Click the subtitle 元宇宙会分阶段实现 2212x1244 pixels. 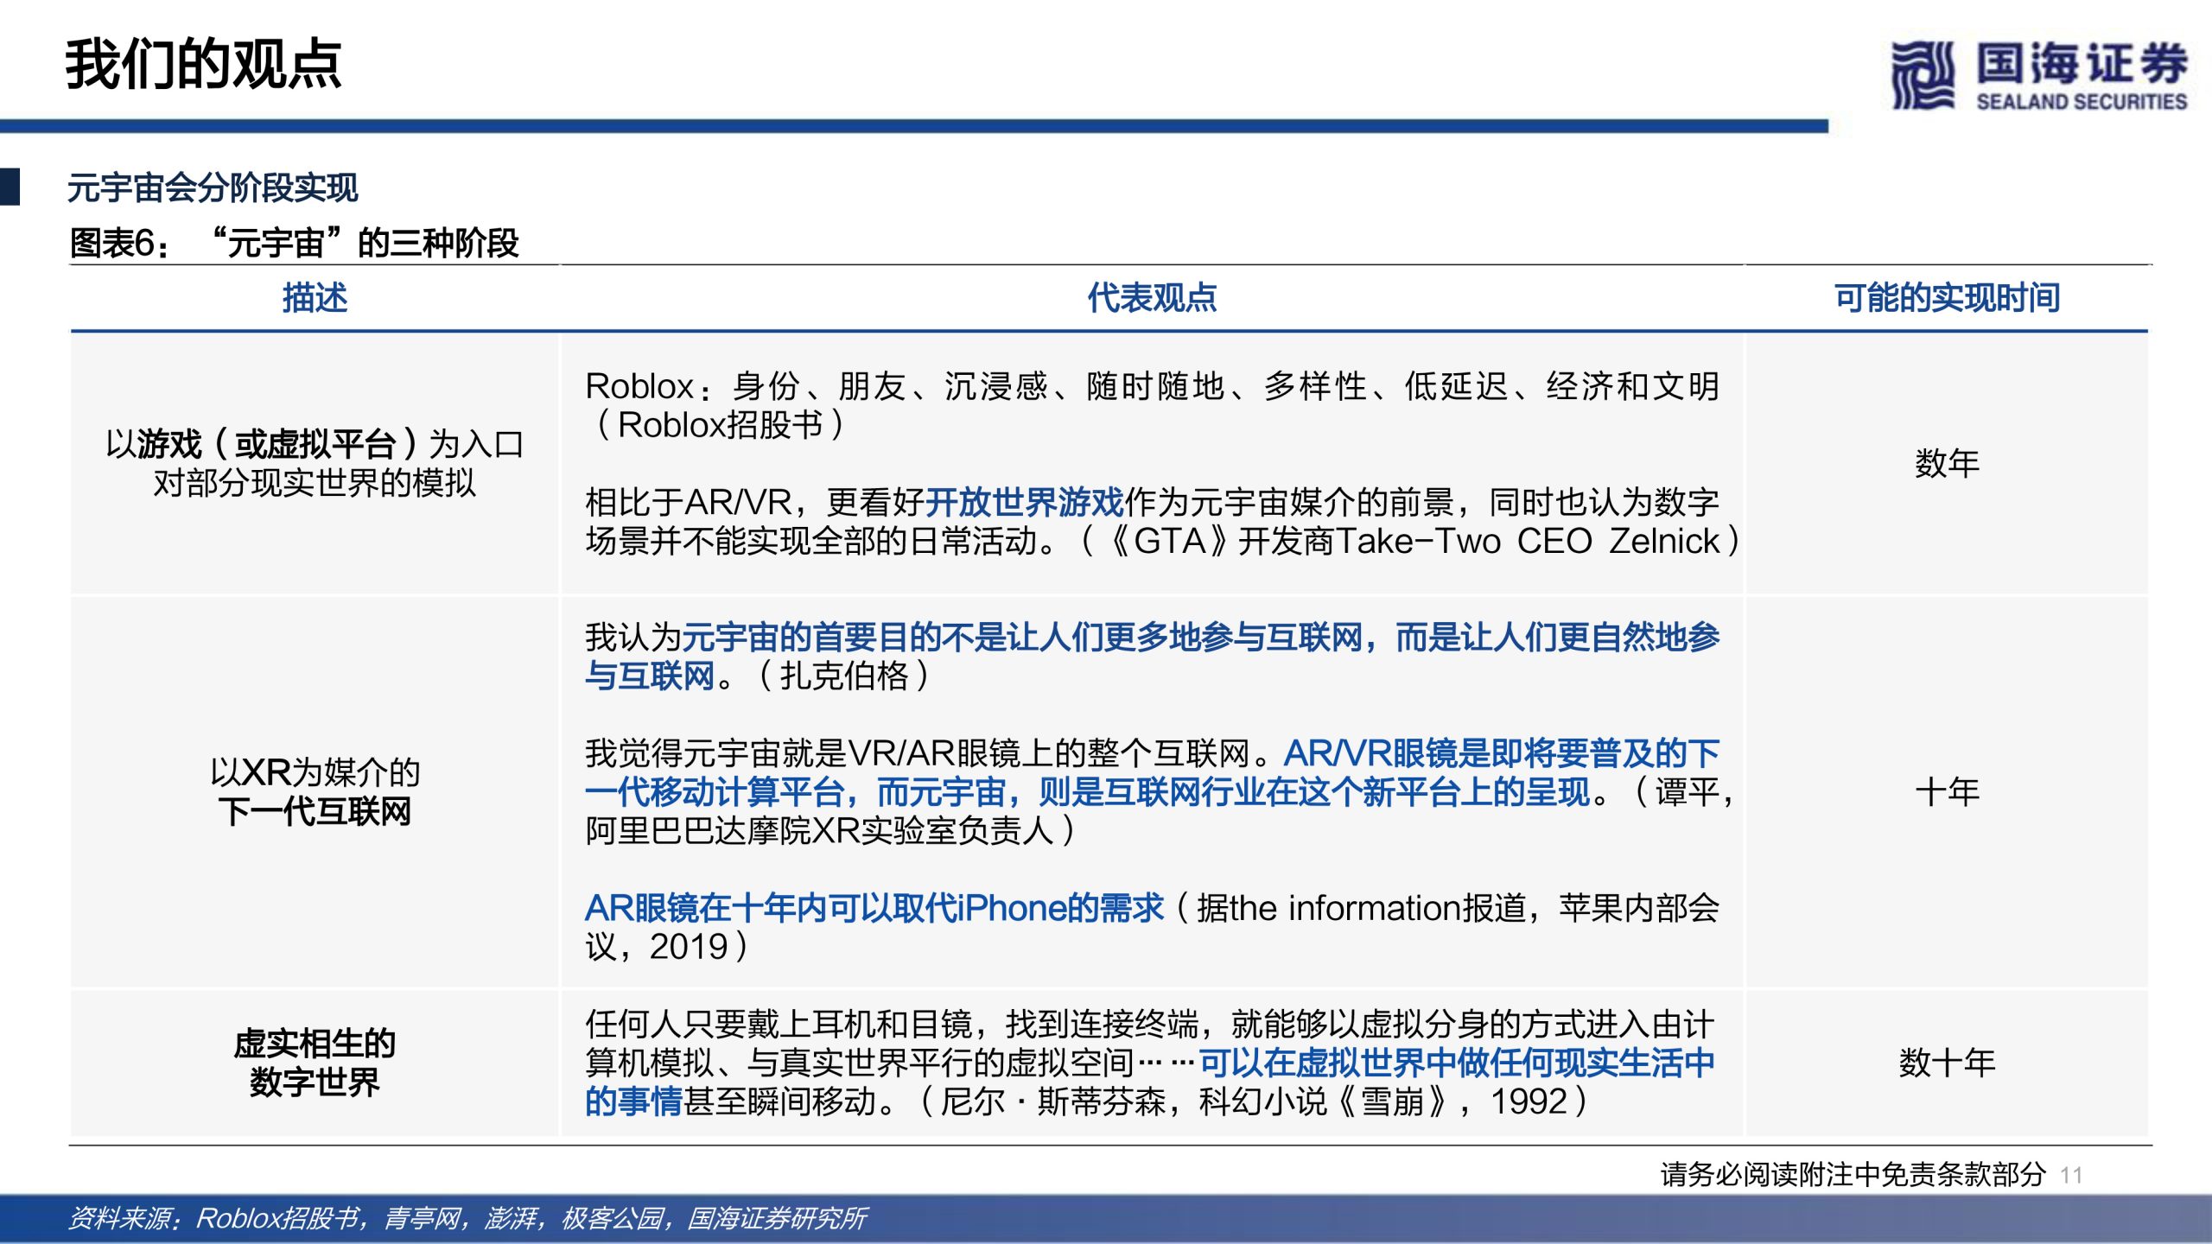213,187
